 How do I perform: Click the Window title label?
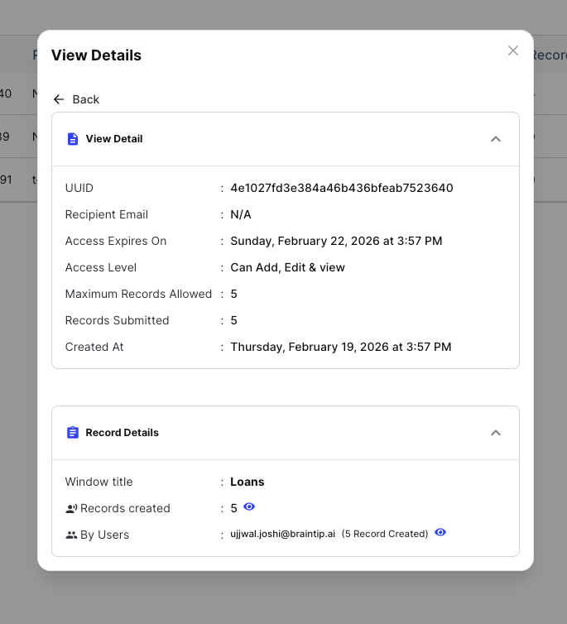coord(99,482)
